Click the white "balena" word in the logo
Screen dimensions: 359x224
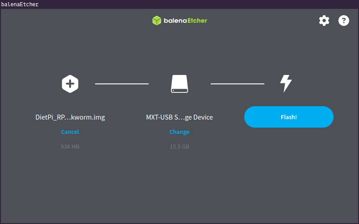175,21
